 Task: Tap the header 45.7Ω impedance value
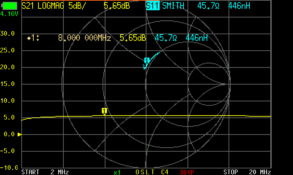[x=208, y=6]
